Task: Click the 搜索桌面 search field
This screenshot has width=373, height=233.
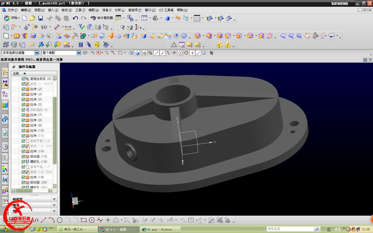Action: (x=290, y=229)
